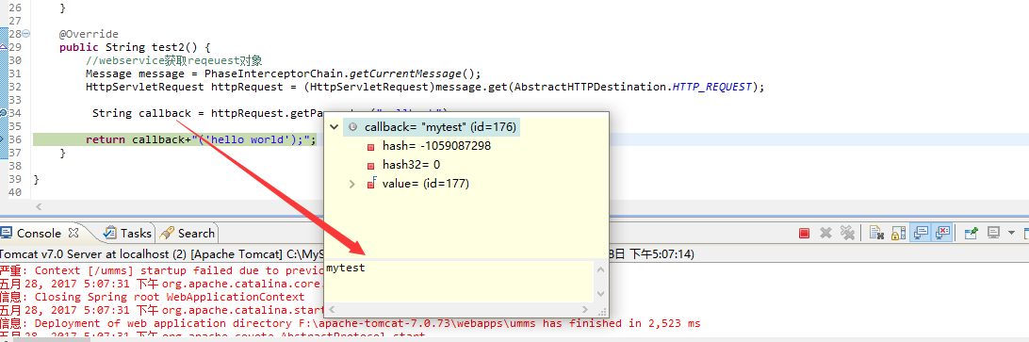
Task: Click the Console tab monitor icon
Action: 7,233
